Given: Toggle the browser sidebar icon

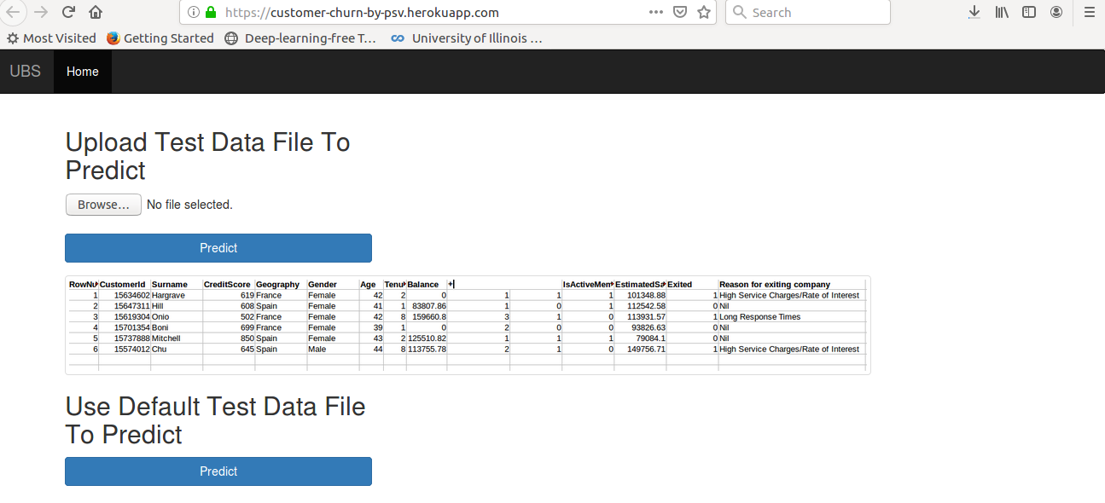Looking at the screenshot, I should point(1028,12).
